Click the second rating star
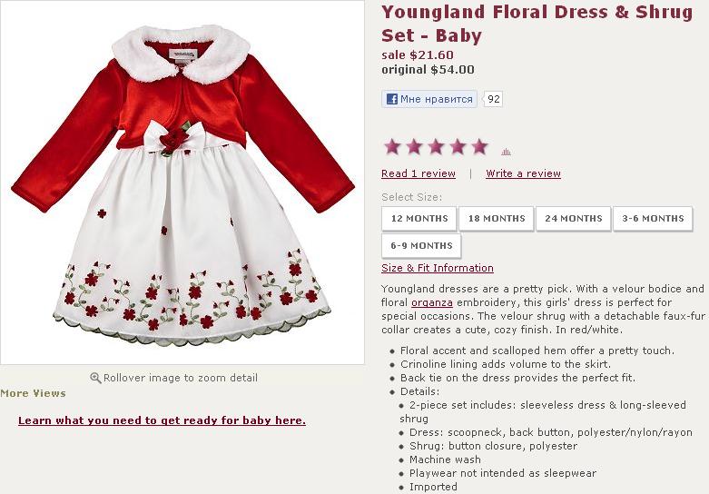The height and width of the screenshot is (494, 709). click(414, 146)
